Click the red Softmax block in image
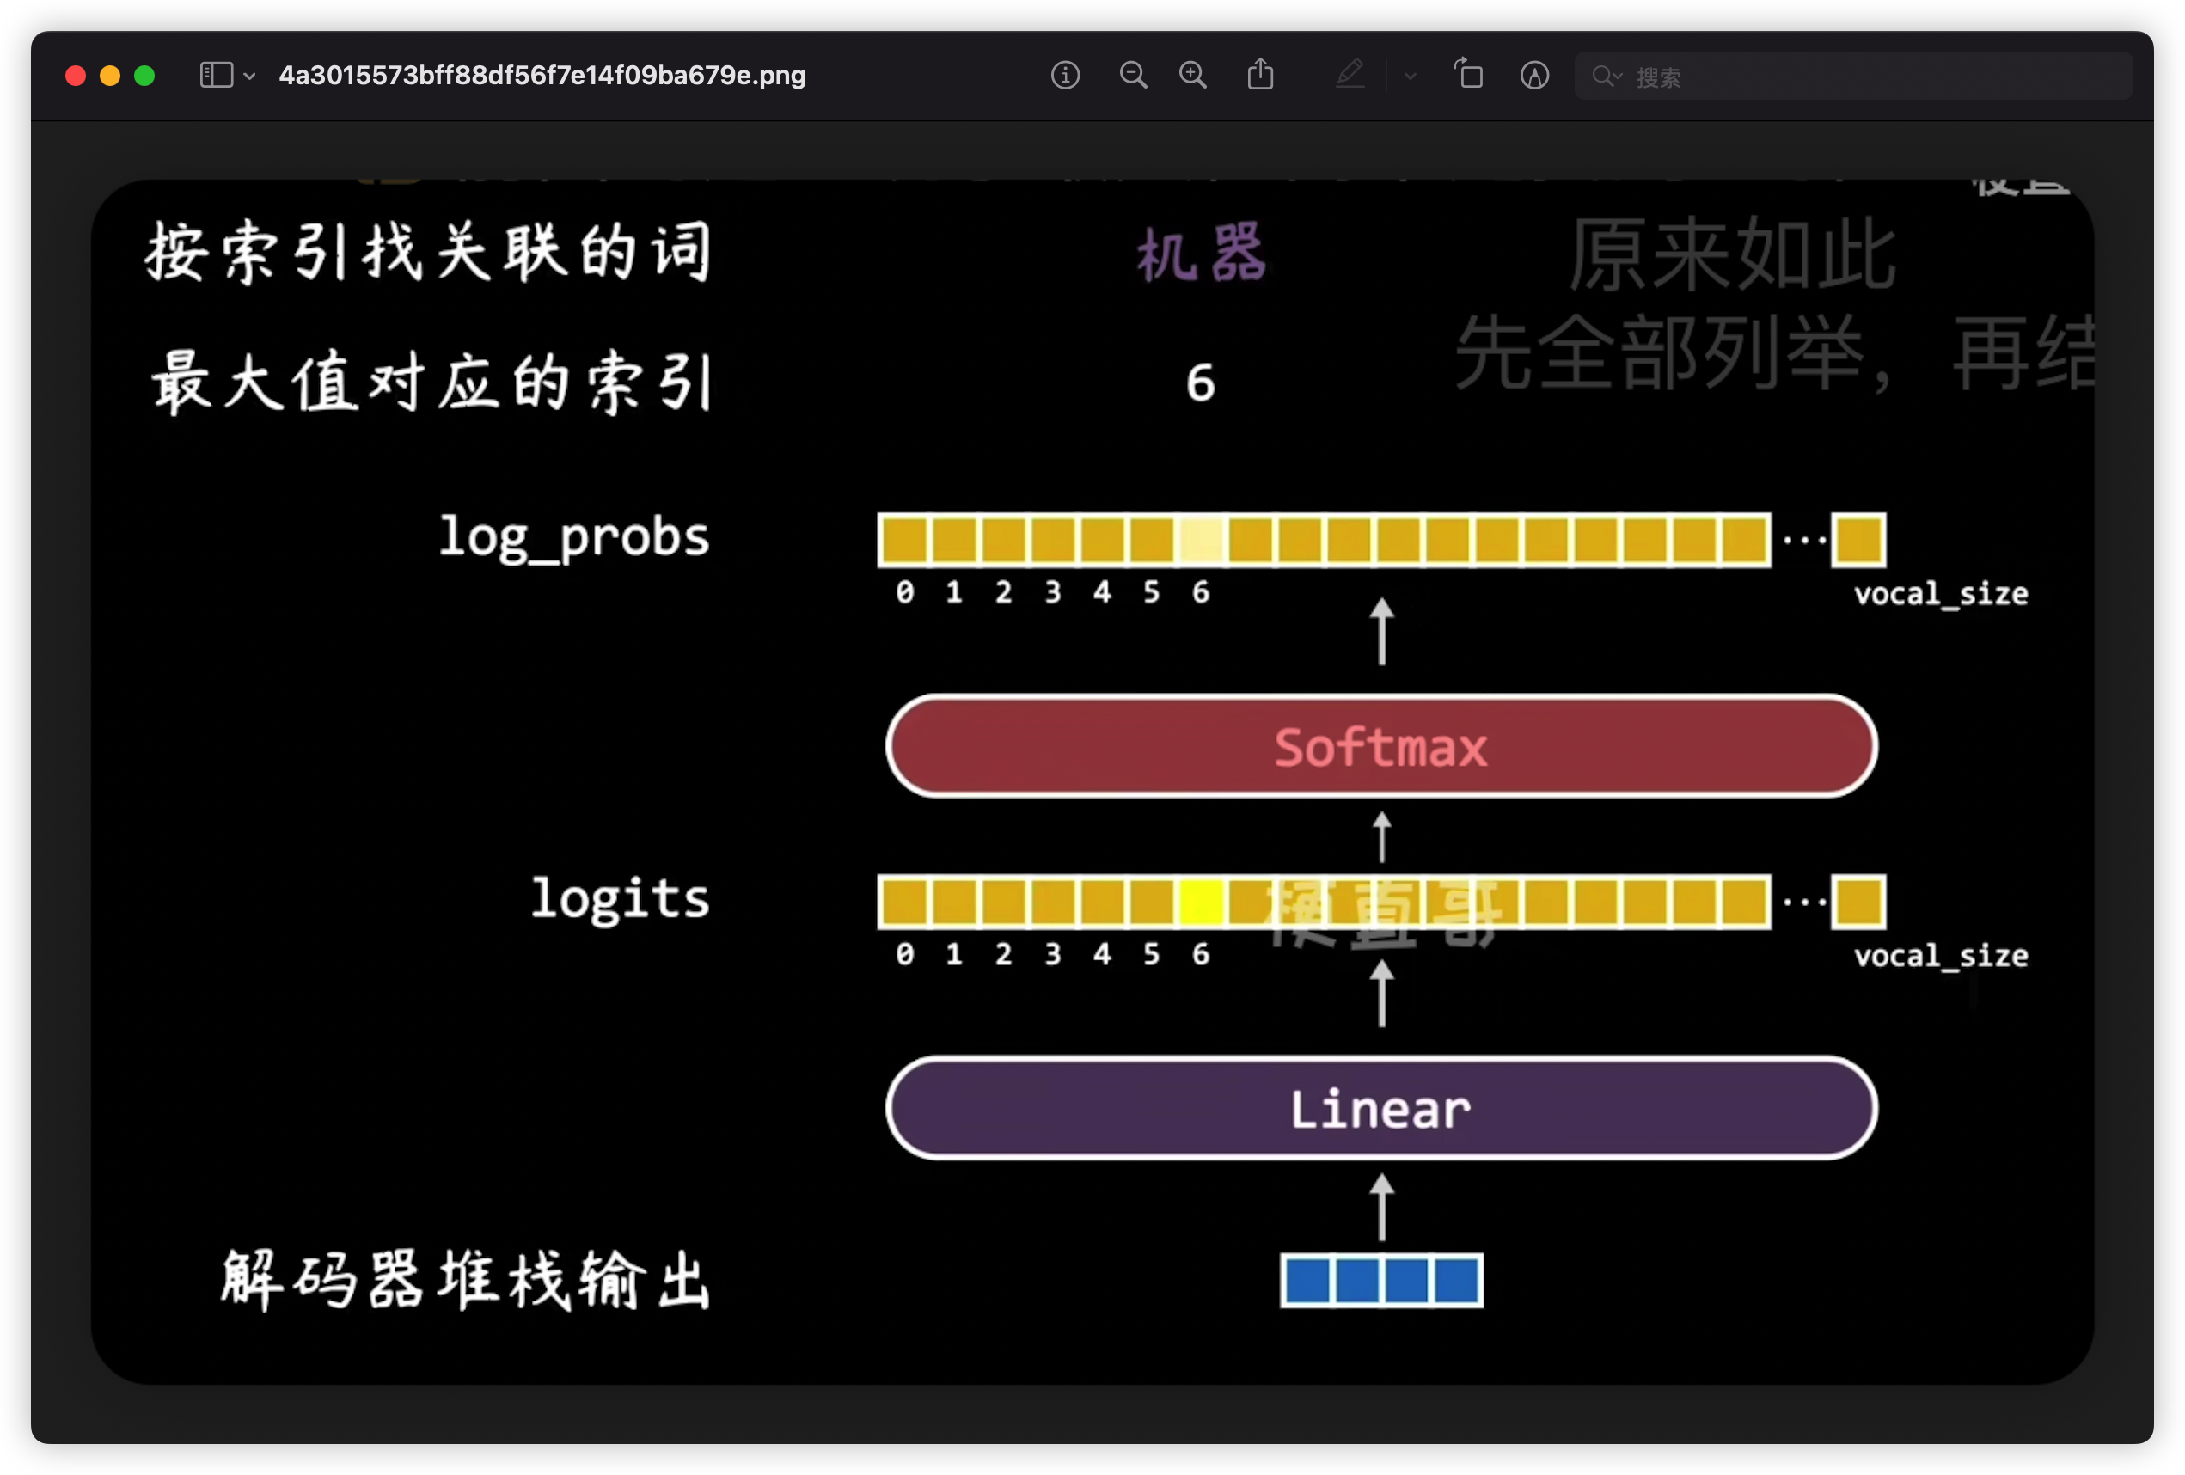 click(x=1380, y=746)
